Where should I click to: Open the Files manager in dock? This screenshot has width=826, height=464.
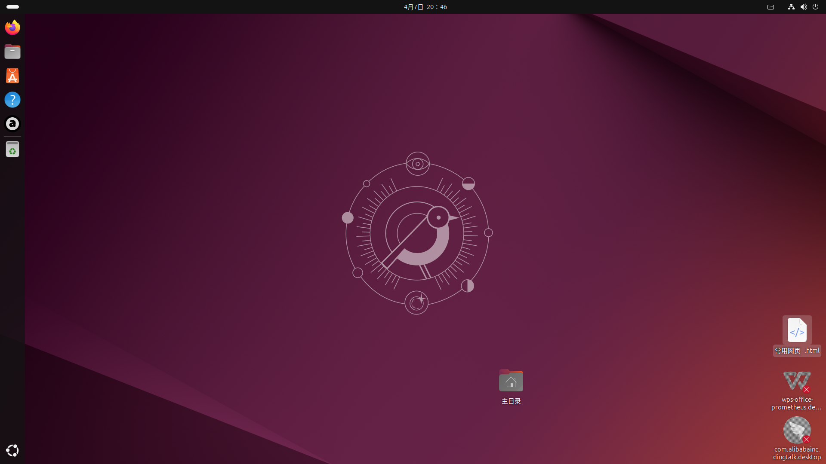pyautogui.click(x=12, y=52)
